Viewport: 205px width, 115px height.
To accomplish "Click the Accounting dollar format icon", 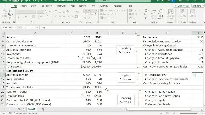I will 85,14.
